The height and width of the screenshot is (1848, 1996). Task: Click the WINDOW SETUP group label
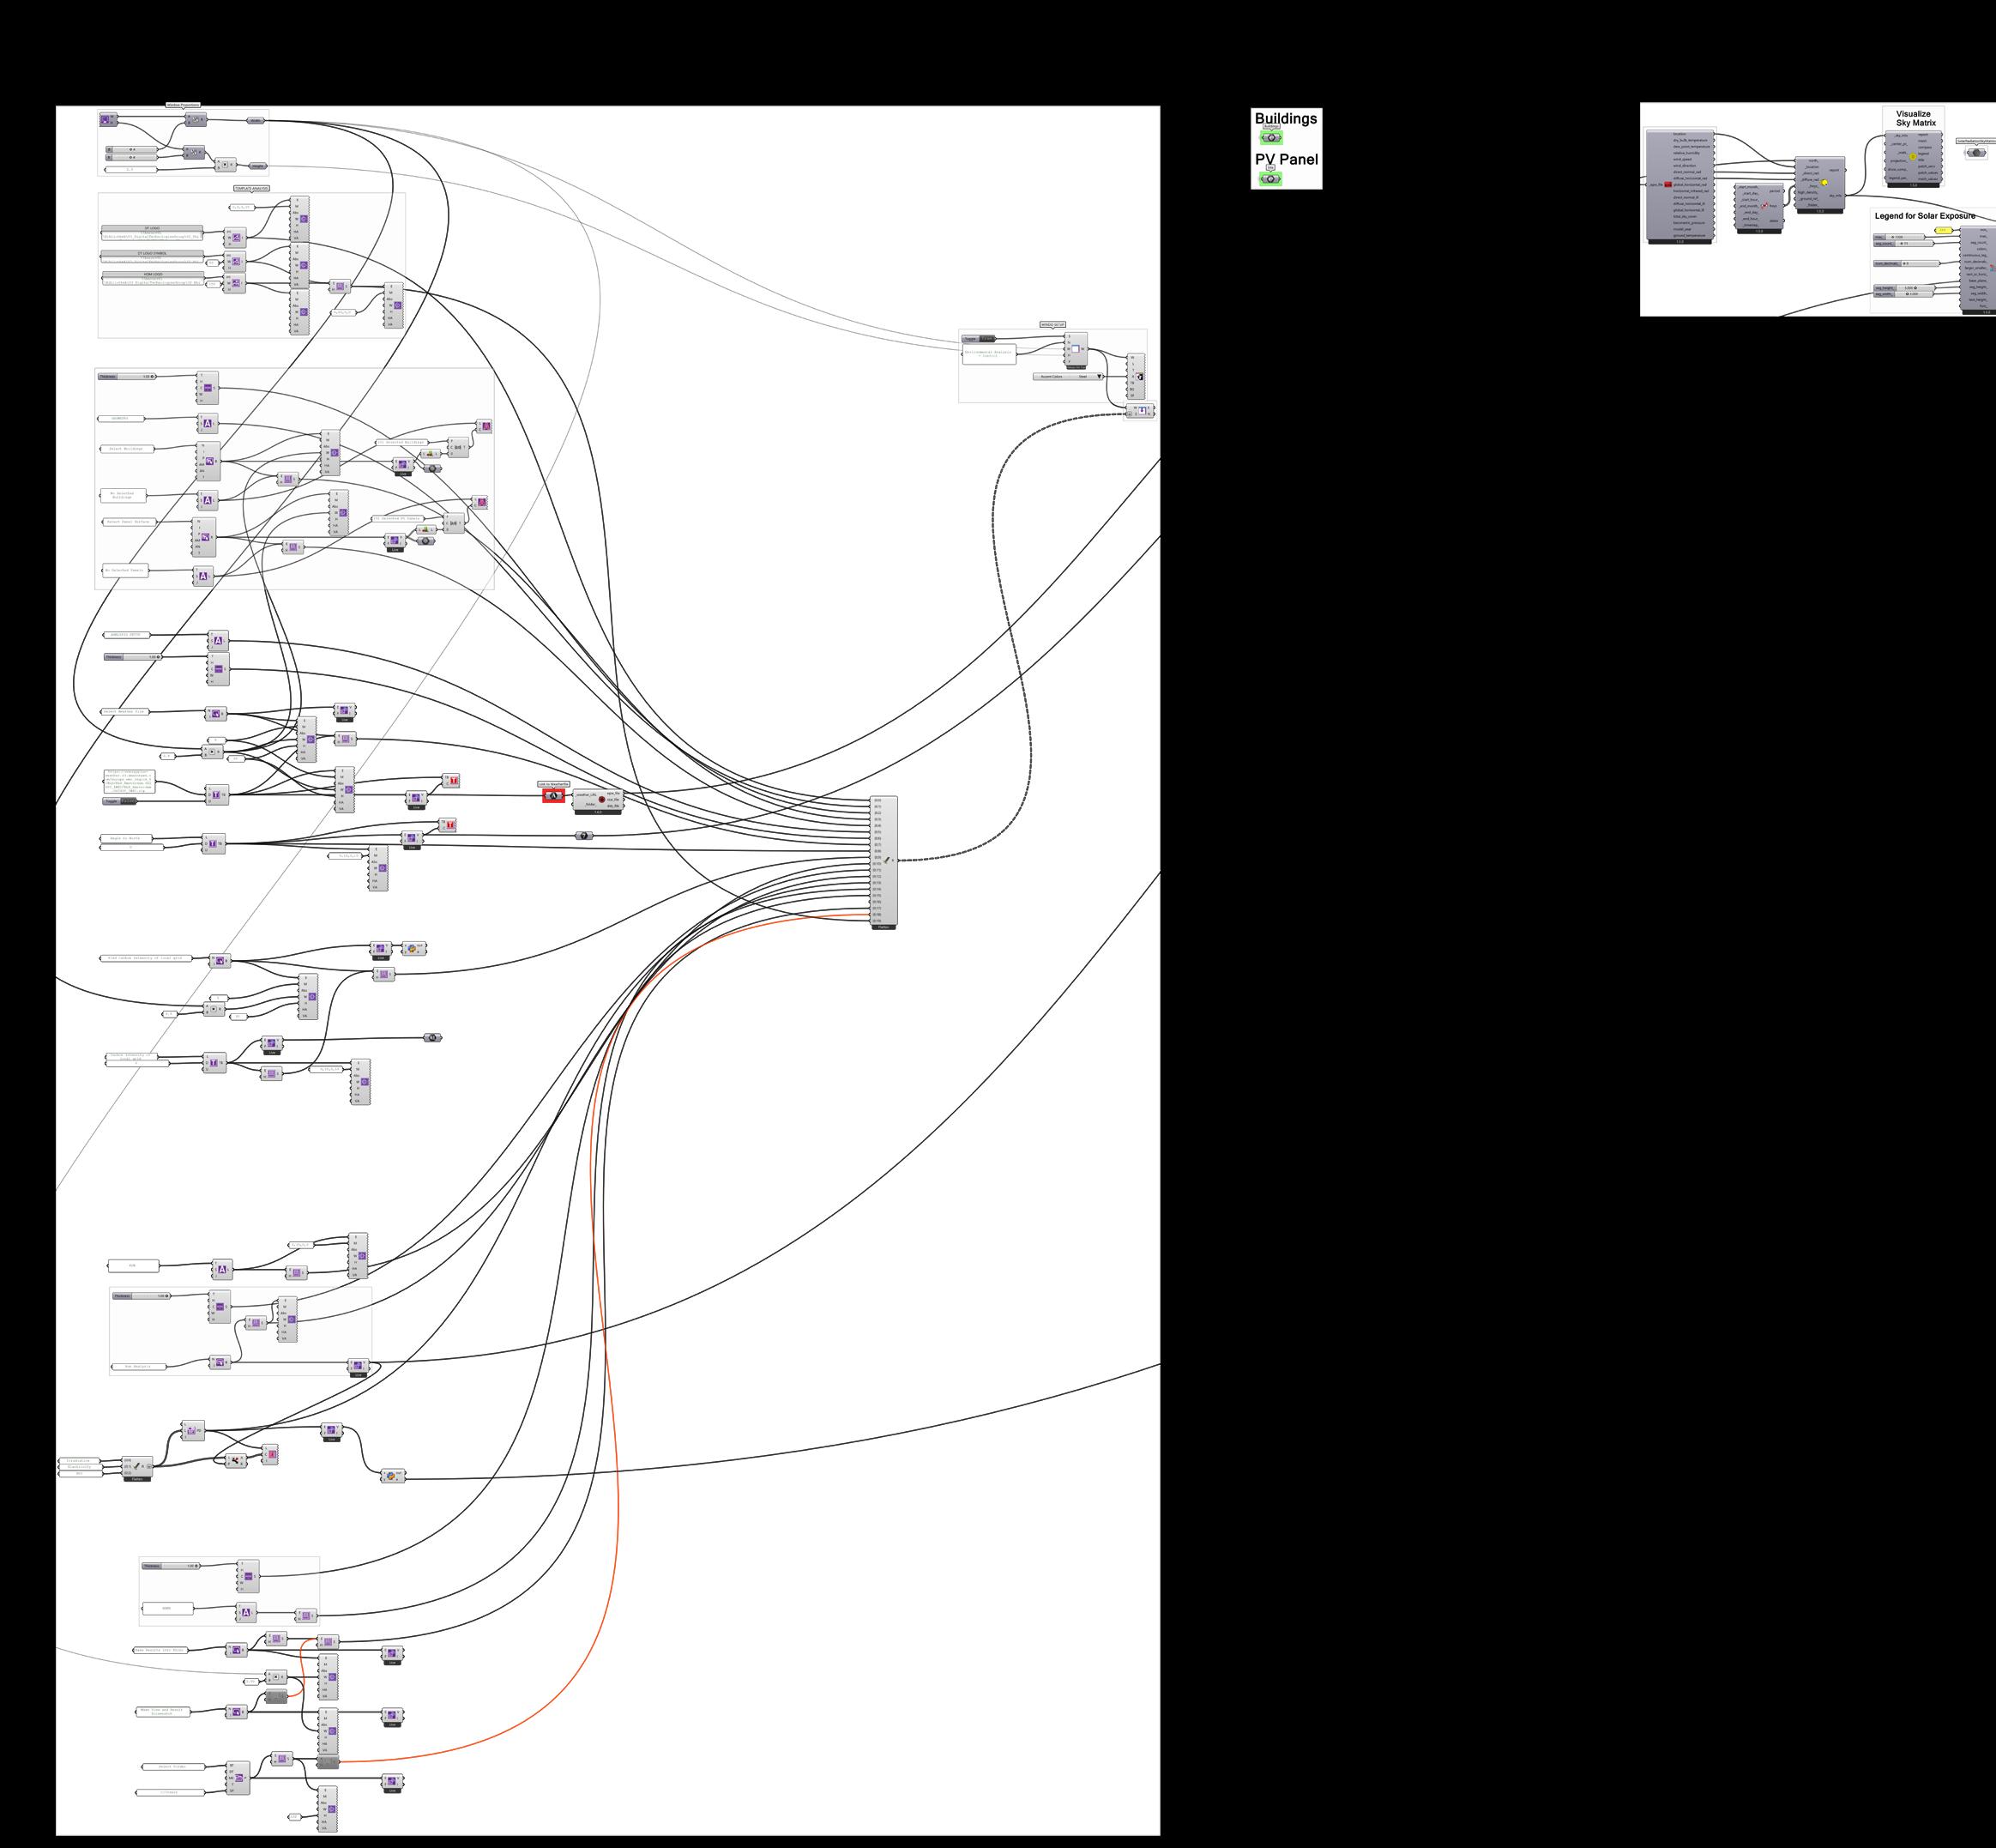point(1052,325)
